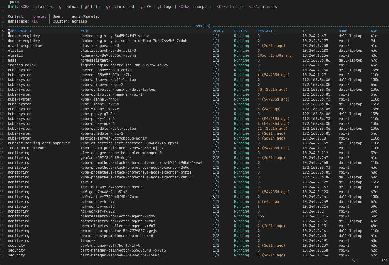The image size is (389, 265).
Task: Click the sort arrow next to NAMESPACE
Action: point(30,31)
